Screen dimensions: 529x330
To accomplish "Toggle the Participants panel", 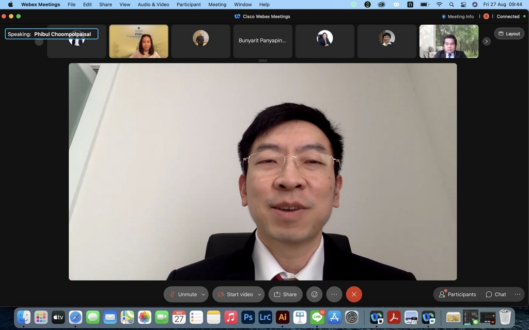I will (457, 294).
